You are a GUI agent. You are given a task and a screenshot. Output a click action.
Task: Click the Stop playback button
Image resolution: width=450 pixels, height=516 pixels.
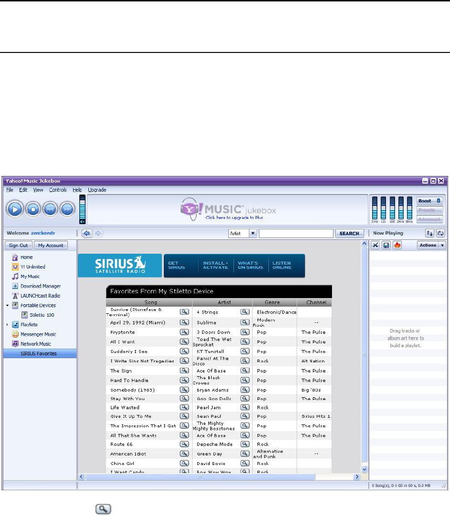coord(33,209)
